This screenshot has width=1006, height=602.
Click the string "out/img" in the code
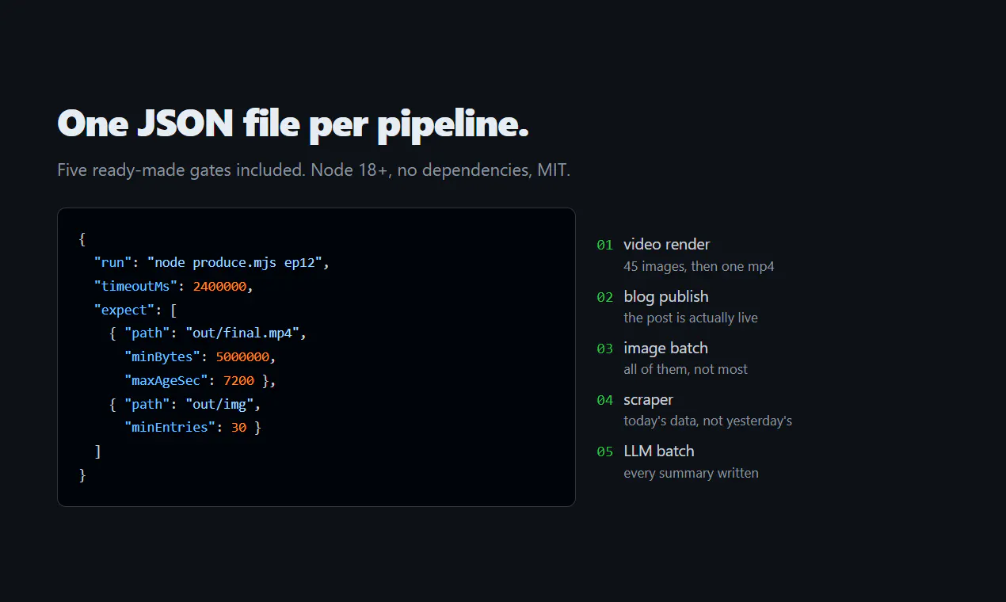coord(219,404)
